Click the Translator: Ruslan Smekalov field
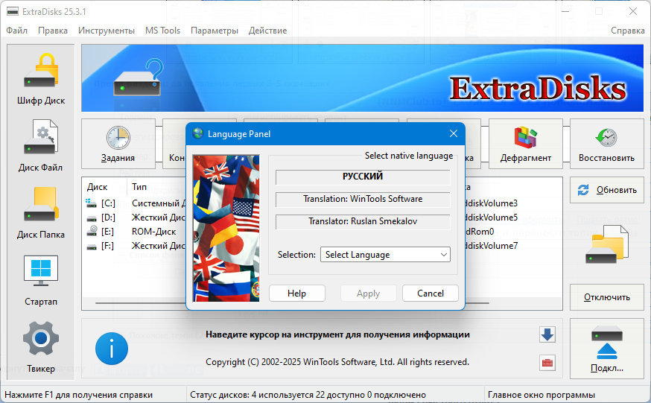 (363, 221)
